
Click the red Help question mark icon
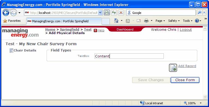coord(95,30)
